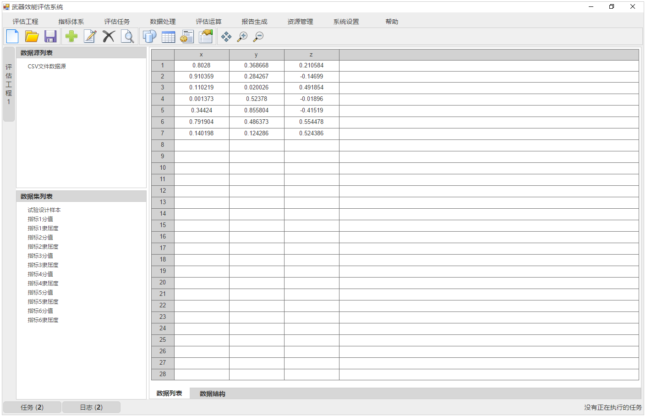The height and width of the screenshot is (417, 646).
Task: Click the black X delete icon
Action: (109, 36)
